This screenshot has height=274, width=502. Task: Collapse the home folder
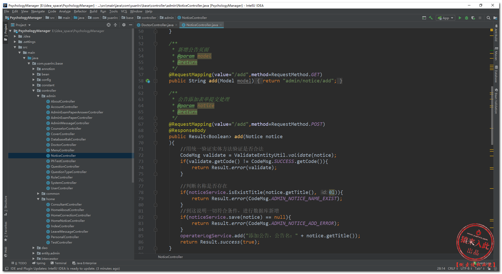pos(38,199)
